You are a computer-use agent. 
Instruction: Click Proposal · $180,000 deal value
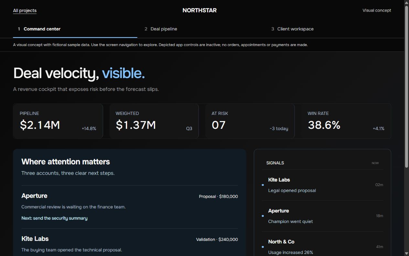pos(219,196)
